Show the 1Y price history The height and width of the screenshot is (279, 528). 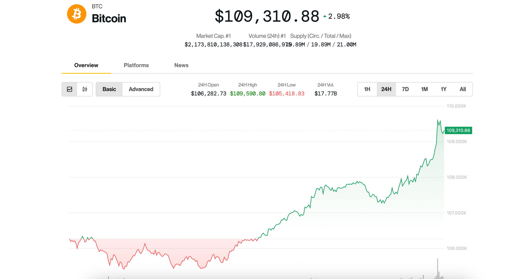444,89
